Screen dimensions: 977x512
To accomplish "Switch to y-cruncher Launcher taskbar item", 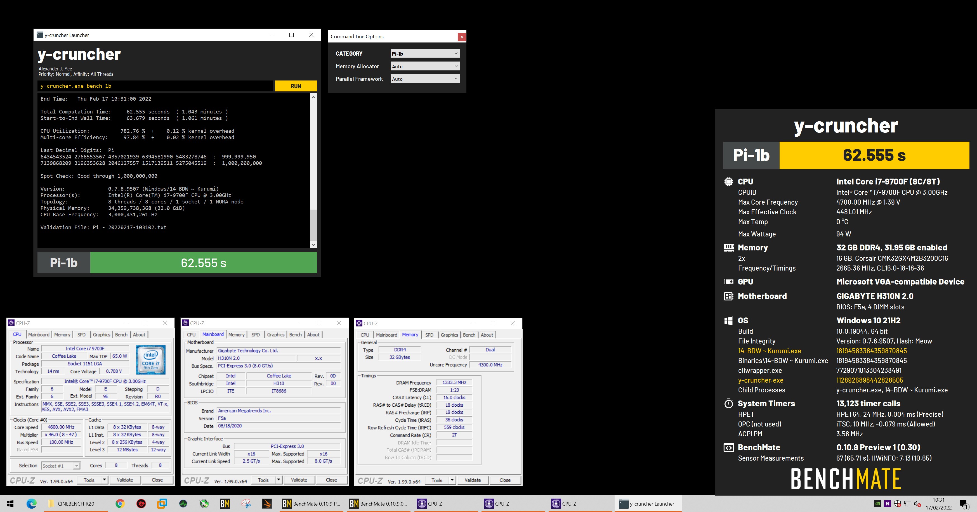I will 647,504.
